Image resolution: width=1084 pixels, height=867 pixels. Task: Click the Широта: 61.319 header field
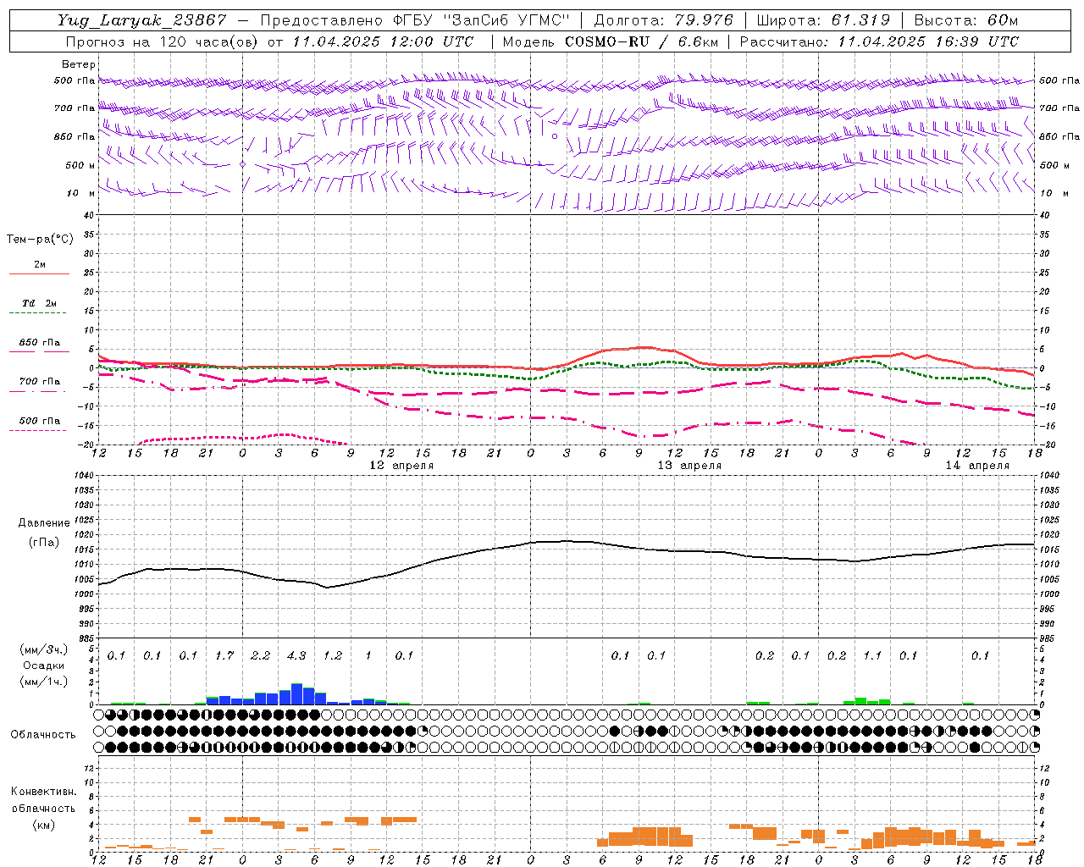(x=822, y=20)
